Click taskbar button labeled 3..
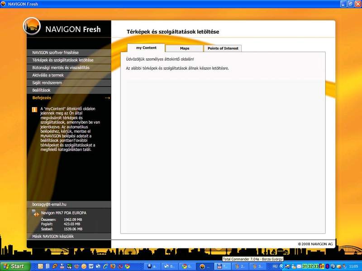Screen dimensions: 362x271 [258, 266]
